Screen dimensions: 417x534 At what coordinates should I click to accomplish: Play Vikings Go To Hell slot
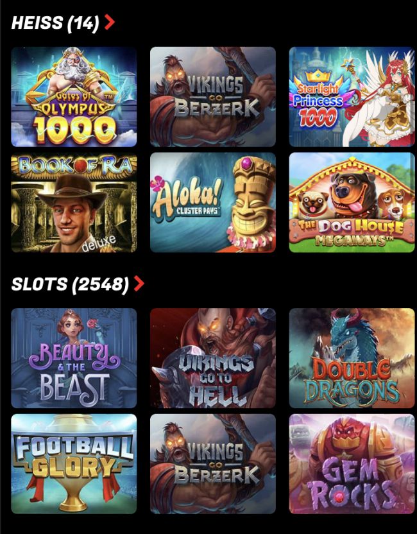(x=213, y=358)
